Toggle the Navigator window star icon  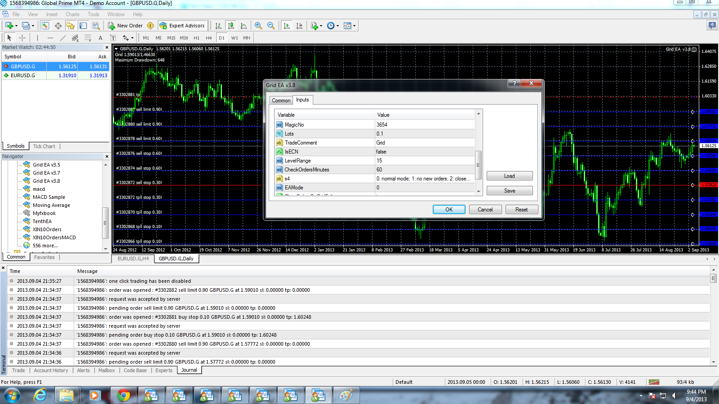click(71, 26)
